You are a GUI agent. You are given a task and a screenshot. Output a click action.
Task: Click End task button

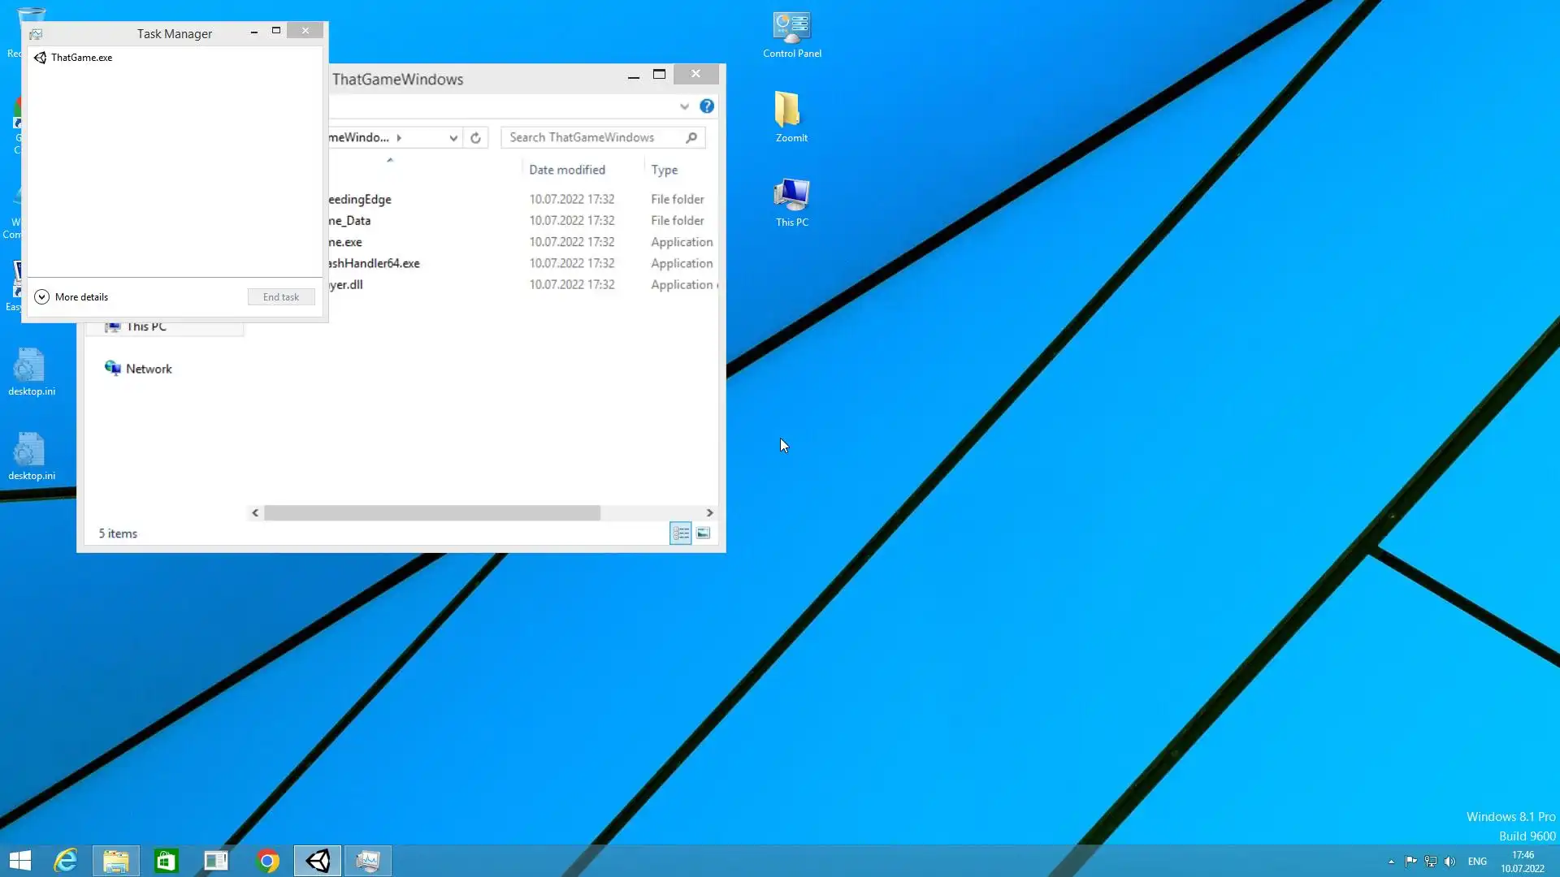point(280,297)
